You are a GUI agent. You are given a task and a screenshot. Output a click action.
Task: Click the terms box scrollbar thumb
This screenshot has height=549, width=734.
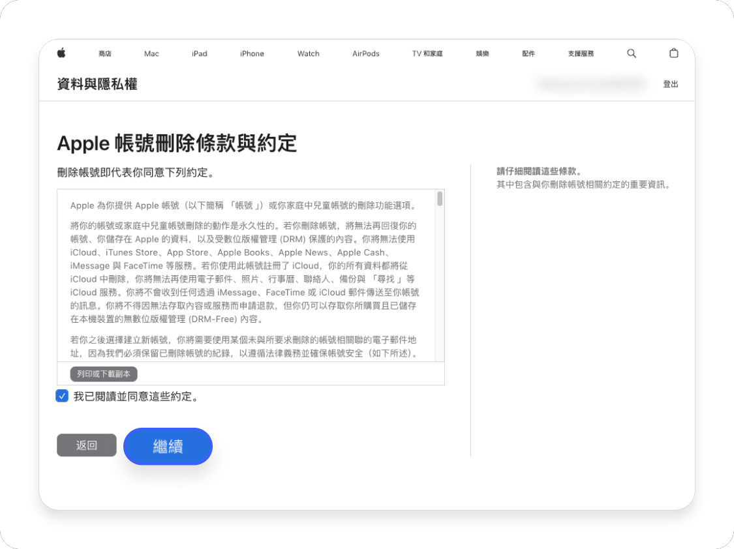(x=440, y=198)
